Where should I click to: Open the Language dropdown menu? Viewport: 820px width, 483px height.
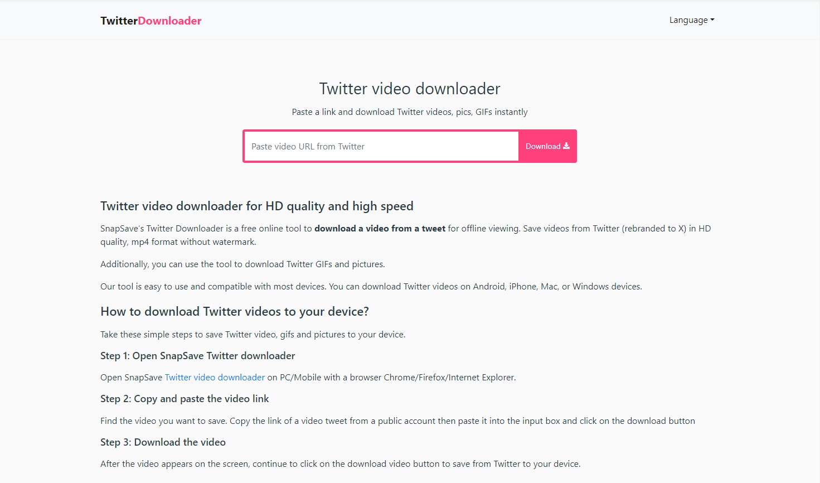click(x=692, y=20)
